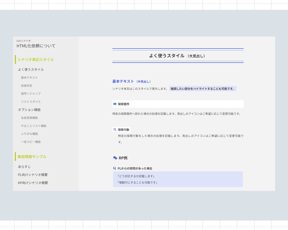The width and height of the screenshot is (288, 230).
Task: Open KP向けシナリオ概要
Action: coord(33,183)
